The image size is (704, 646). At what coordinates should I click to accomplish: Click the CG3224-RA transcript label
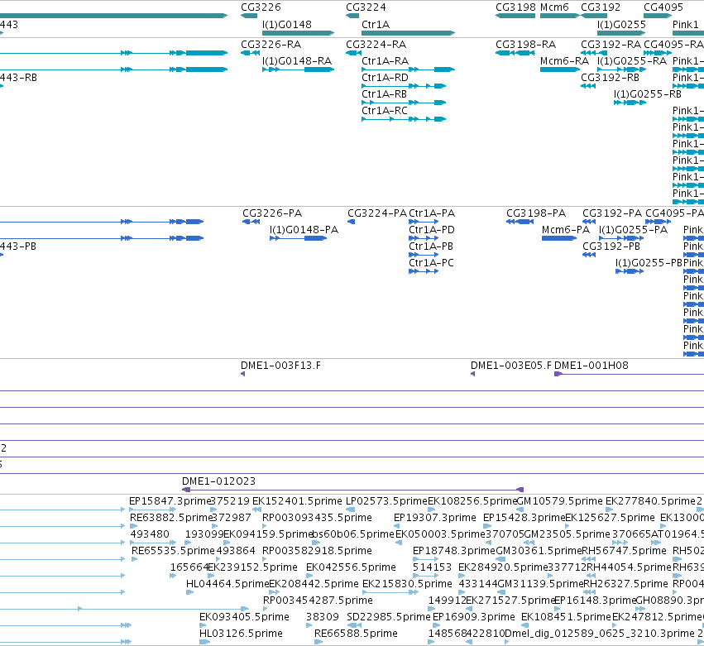point(376,45)
